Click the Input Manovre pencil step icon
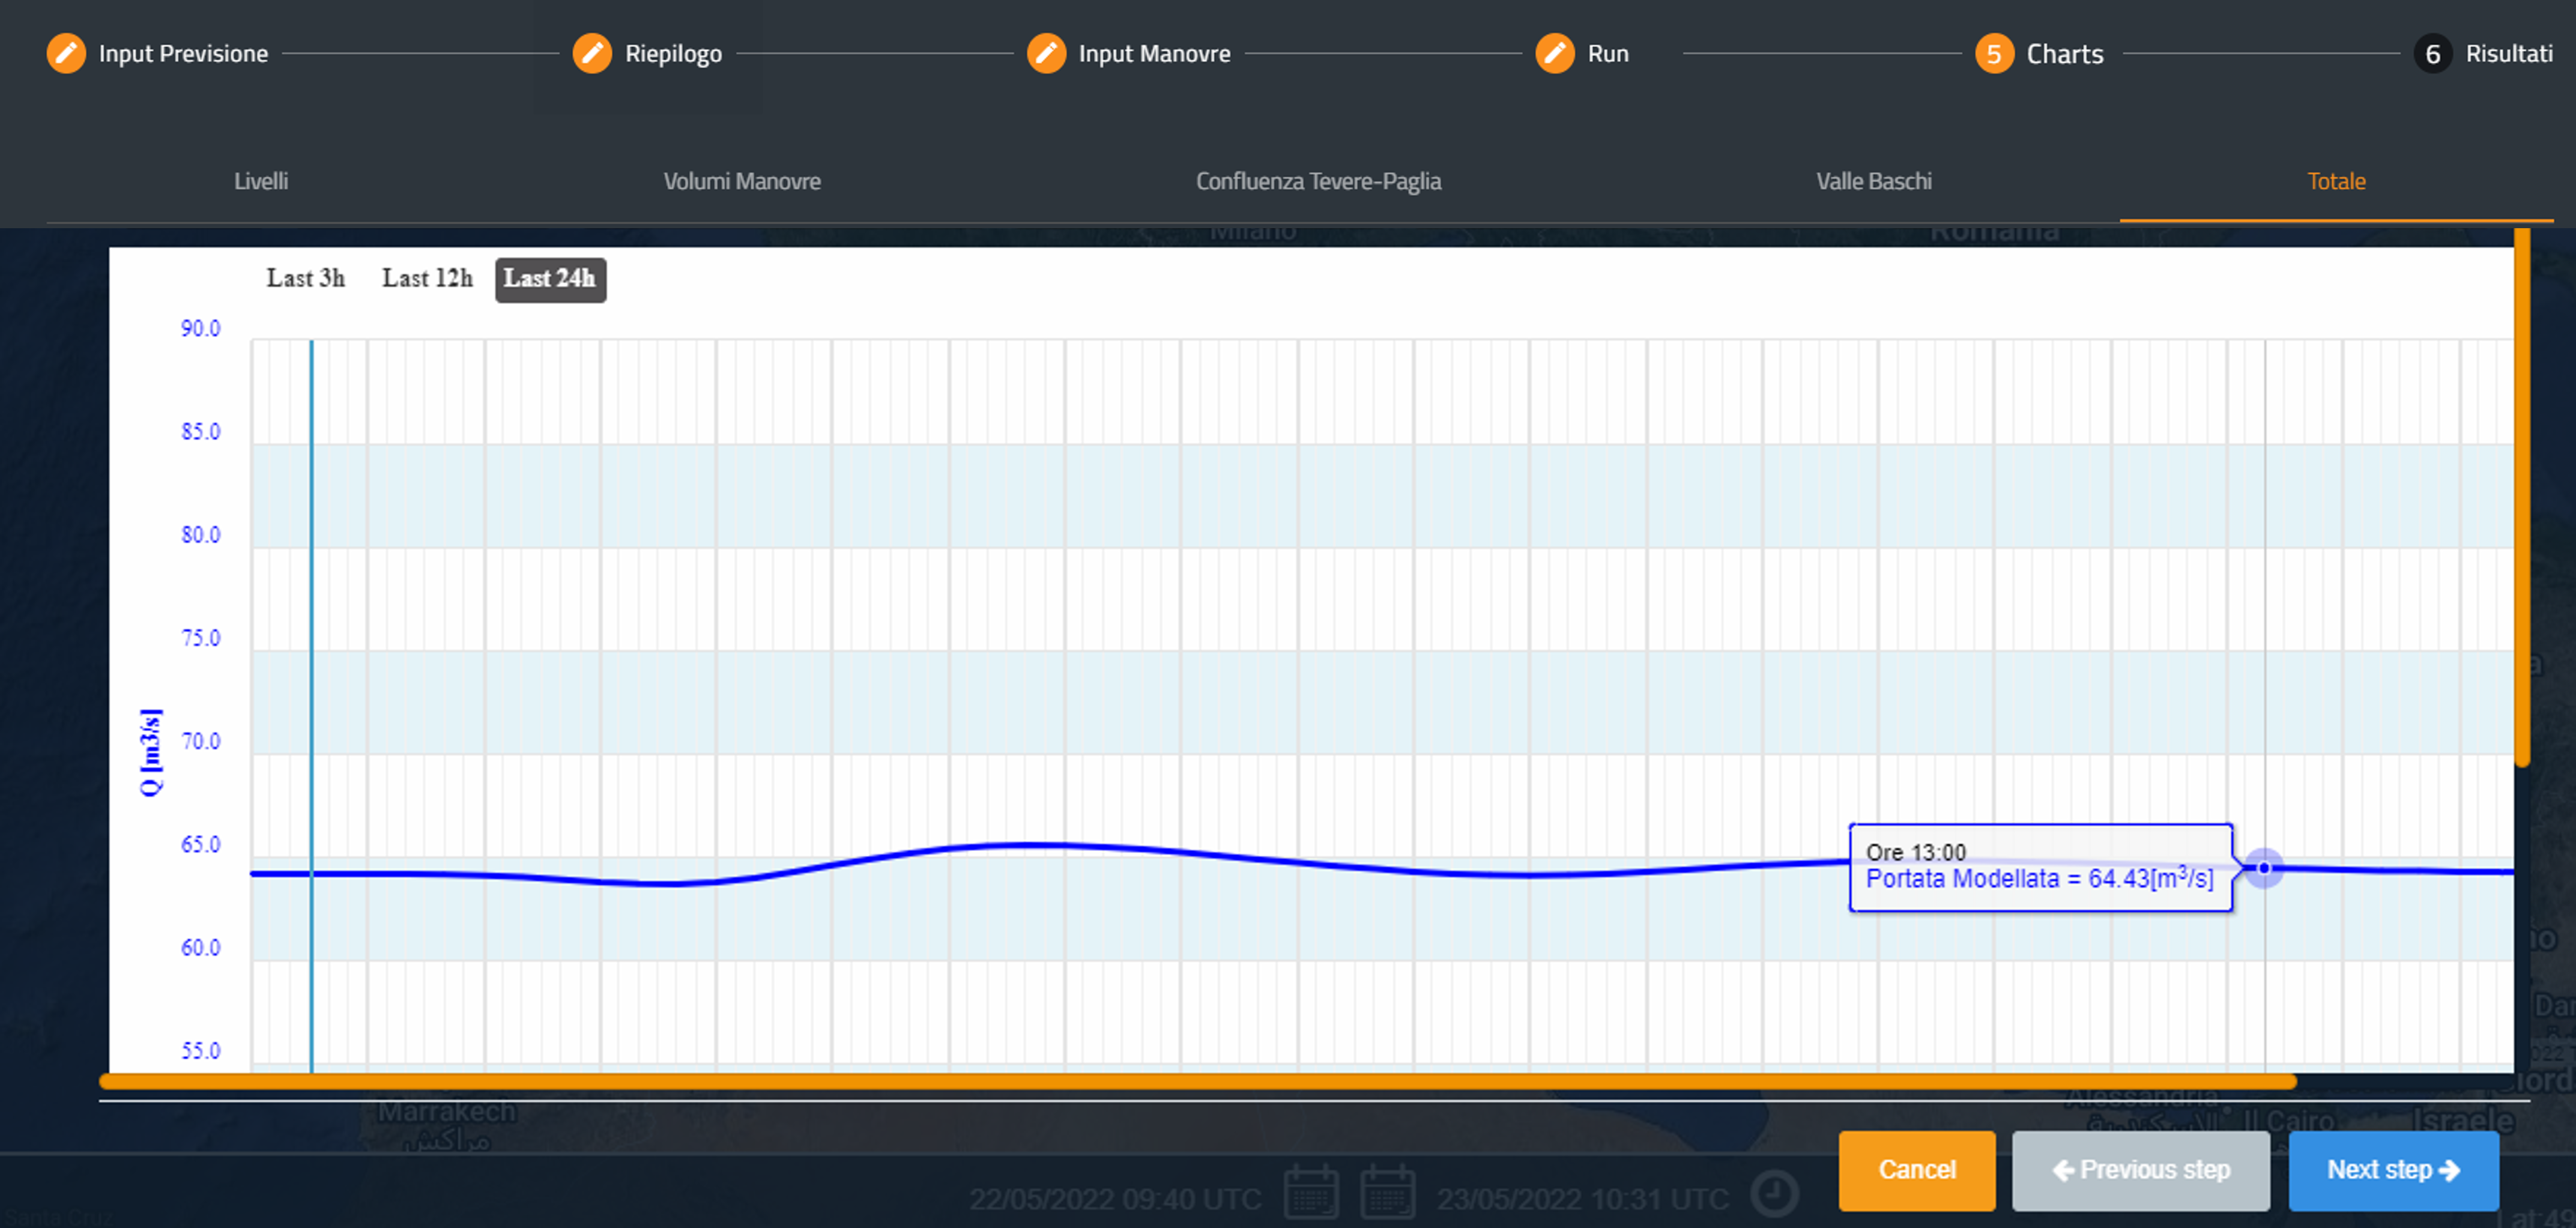 pos(1046,53)
